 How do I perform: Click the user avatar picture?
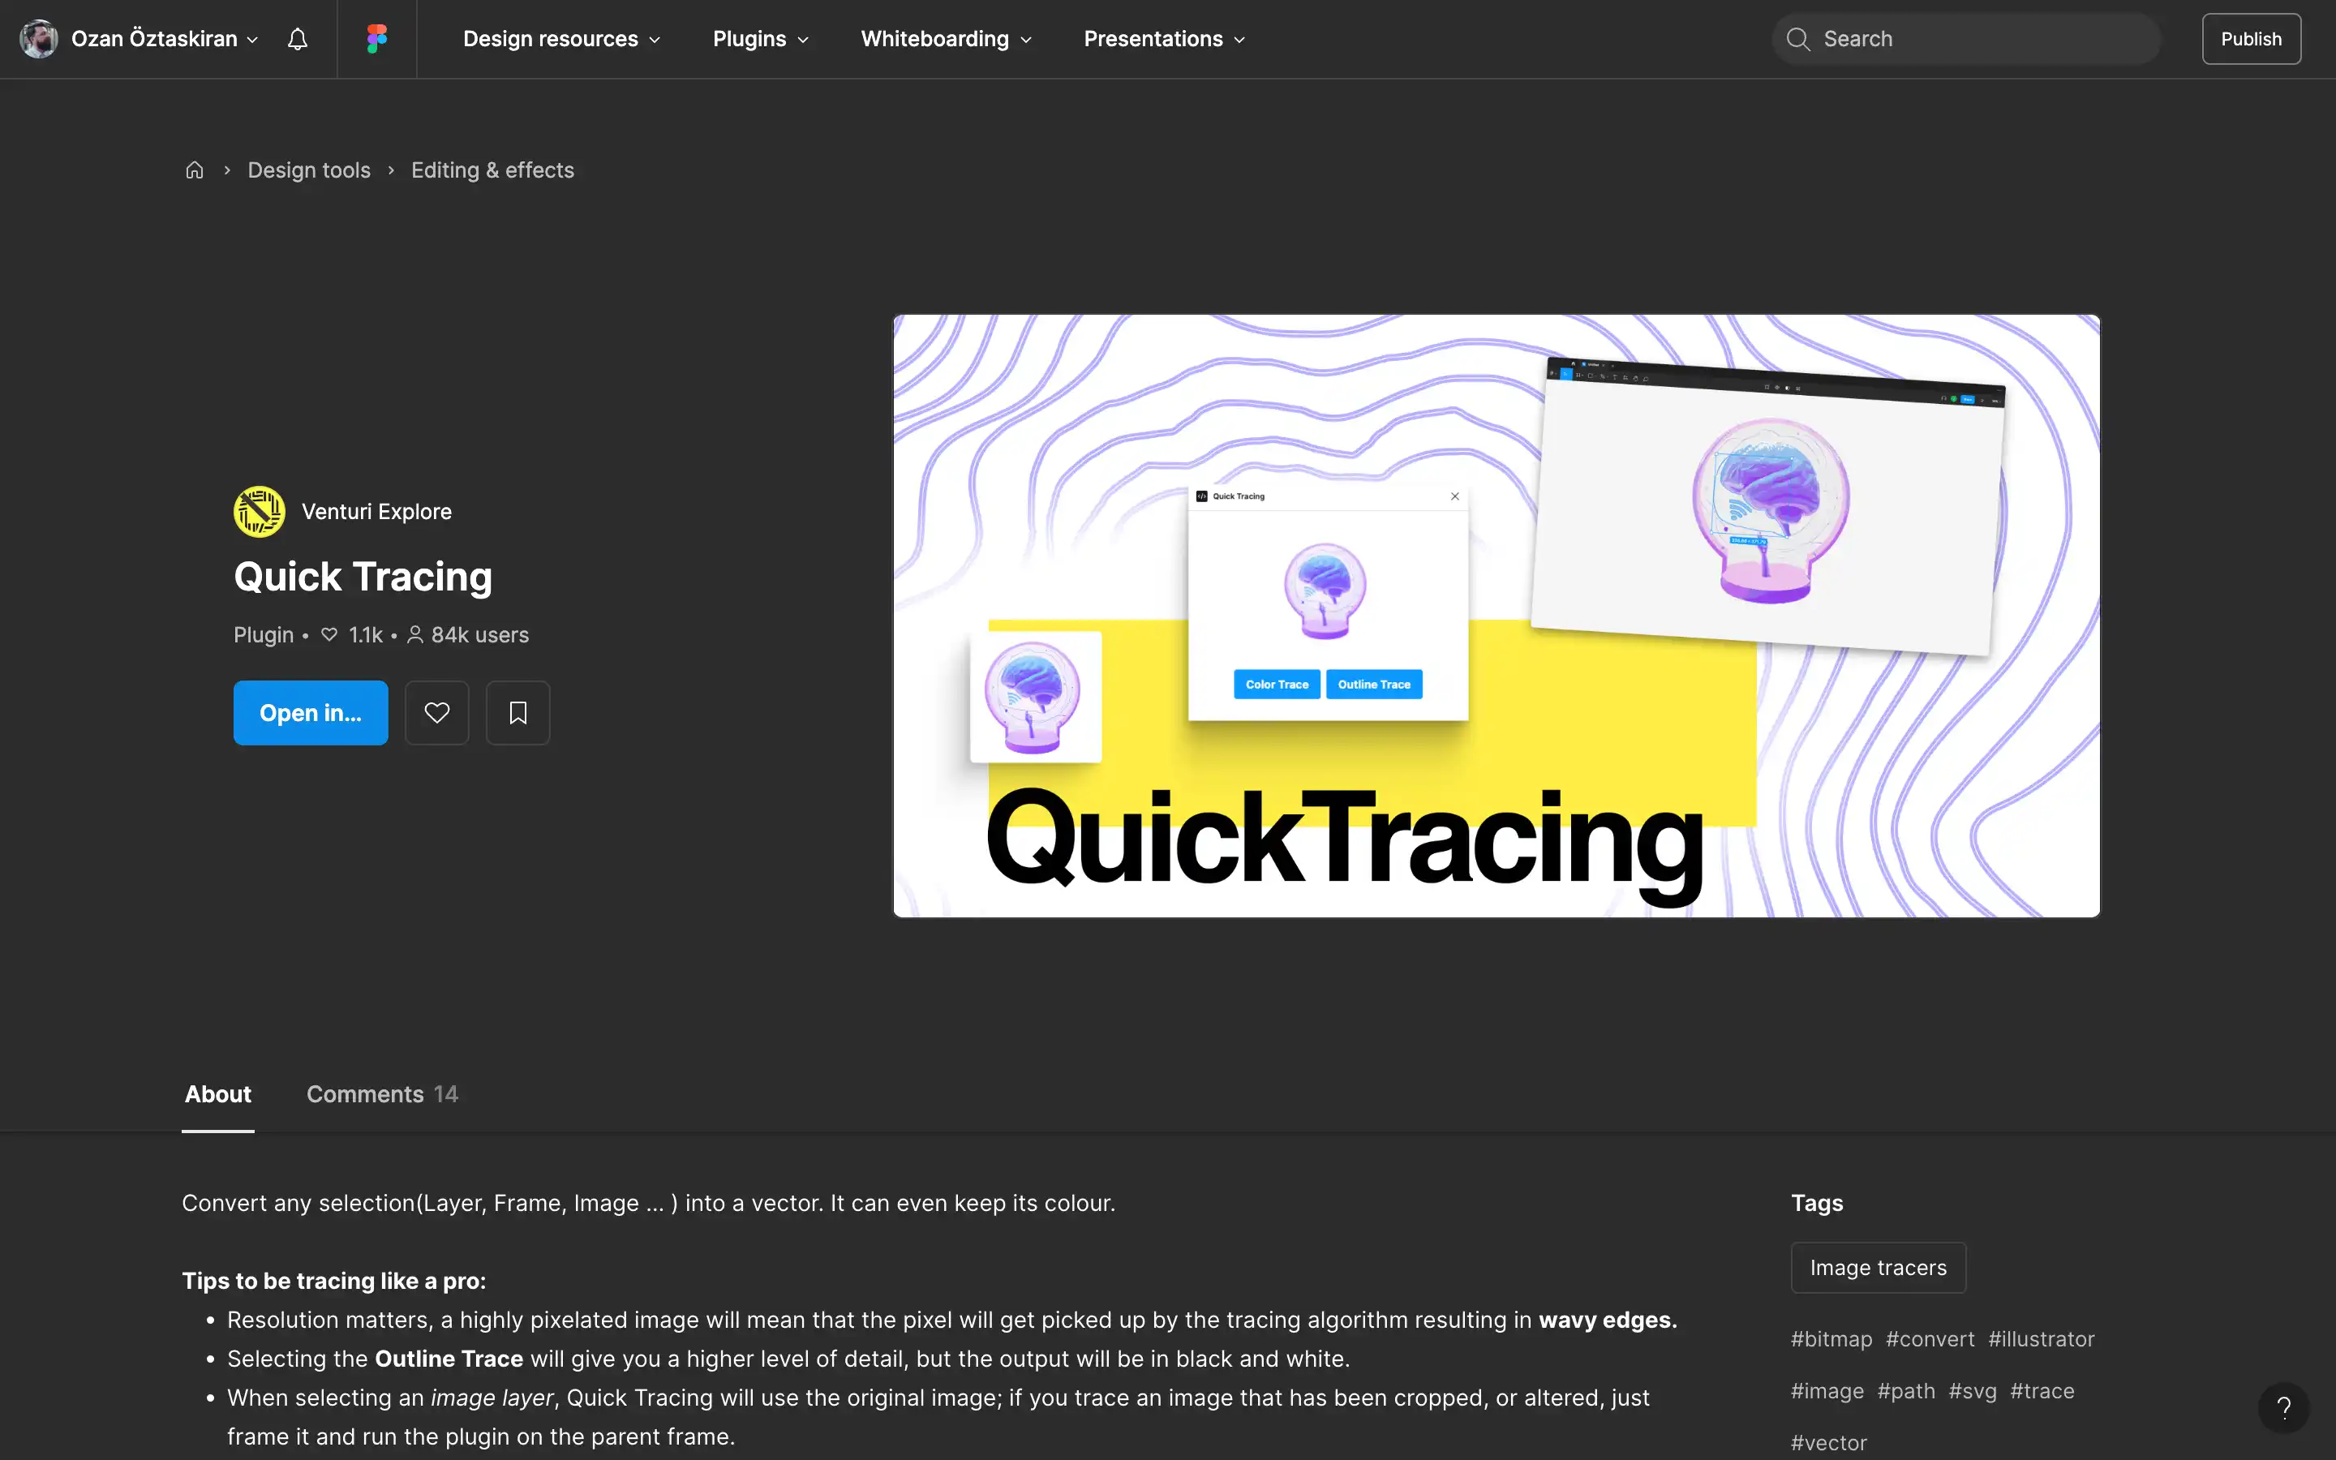coord(39,39)
